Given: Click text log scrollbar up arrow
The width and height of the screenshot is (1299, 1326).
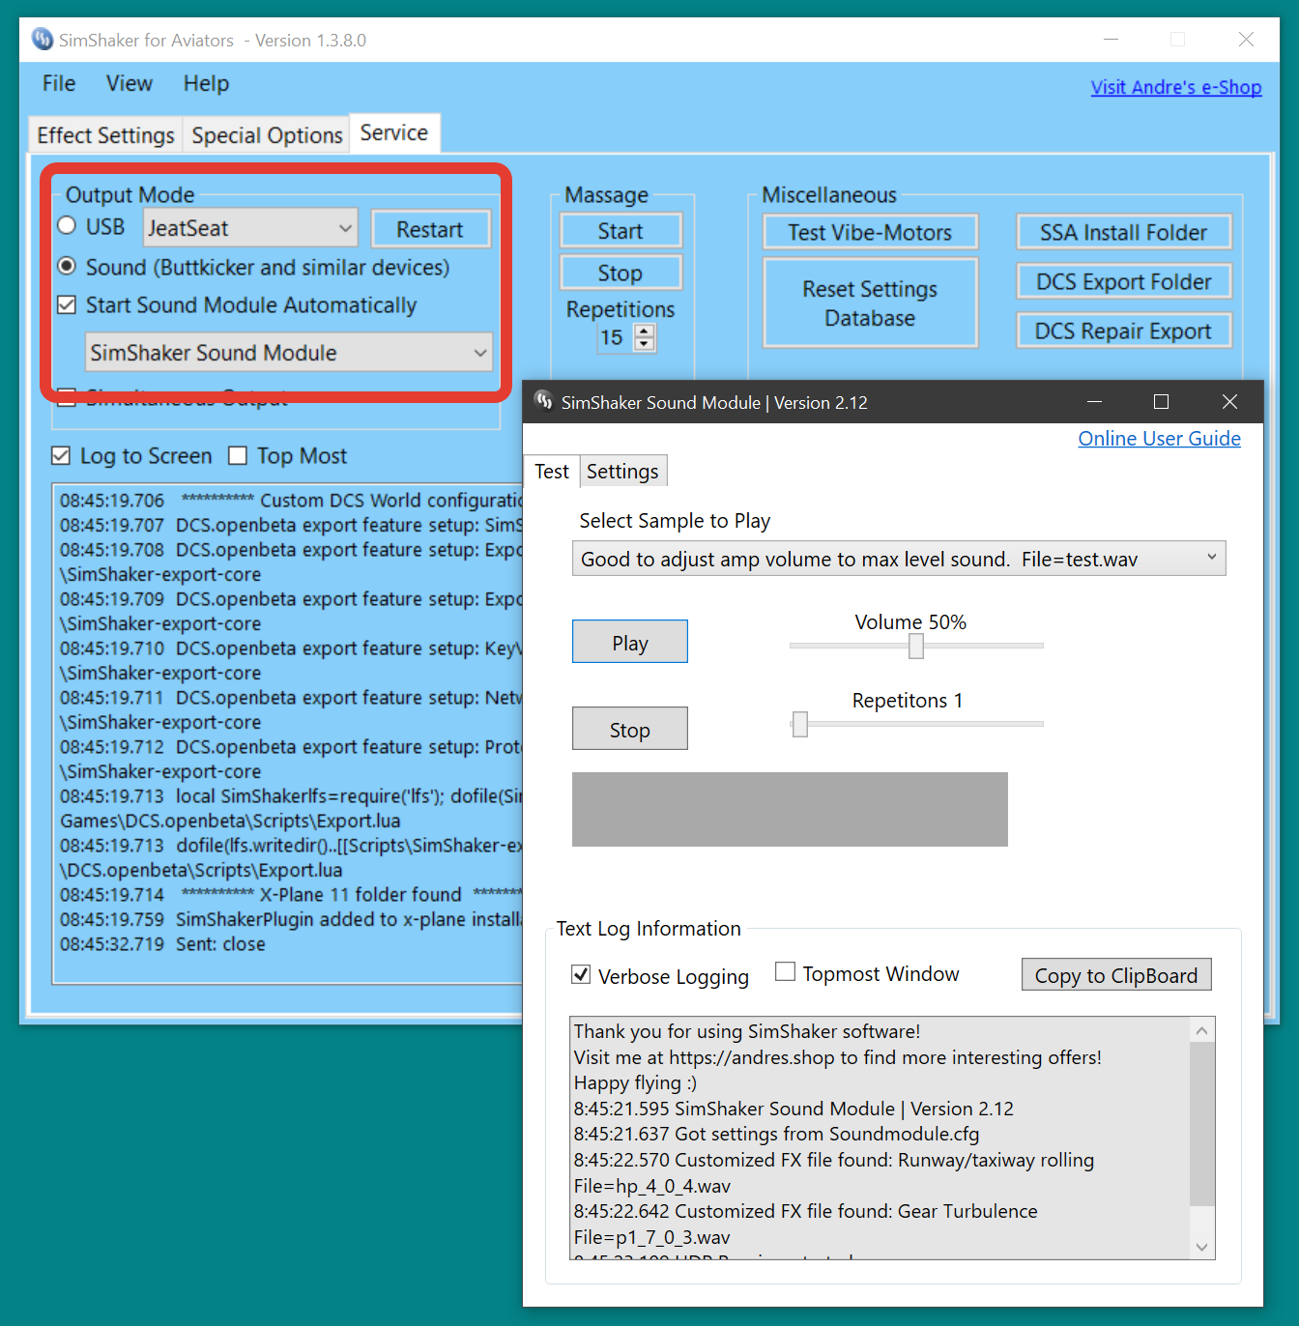Looking at the screenshot, I should click(x=1202, y=1030).
